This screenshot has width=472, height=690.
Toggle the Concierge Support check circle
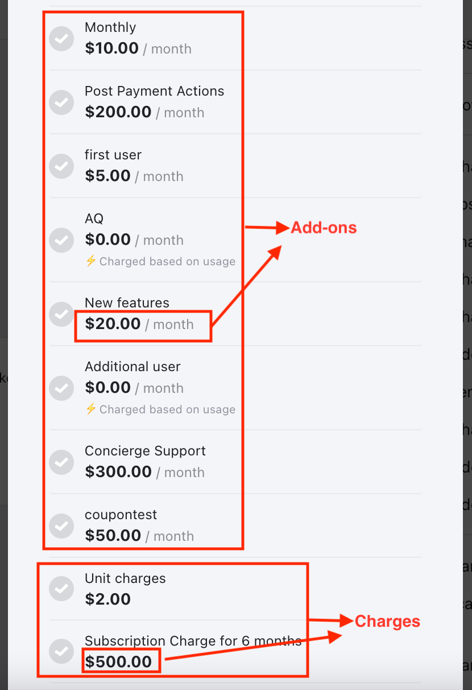pyautogui.click(x=61, y=462)
